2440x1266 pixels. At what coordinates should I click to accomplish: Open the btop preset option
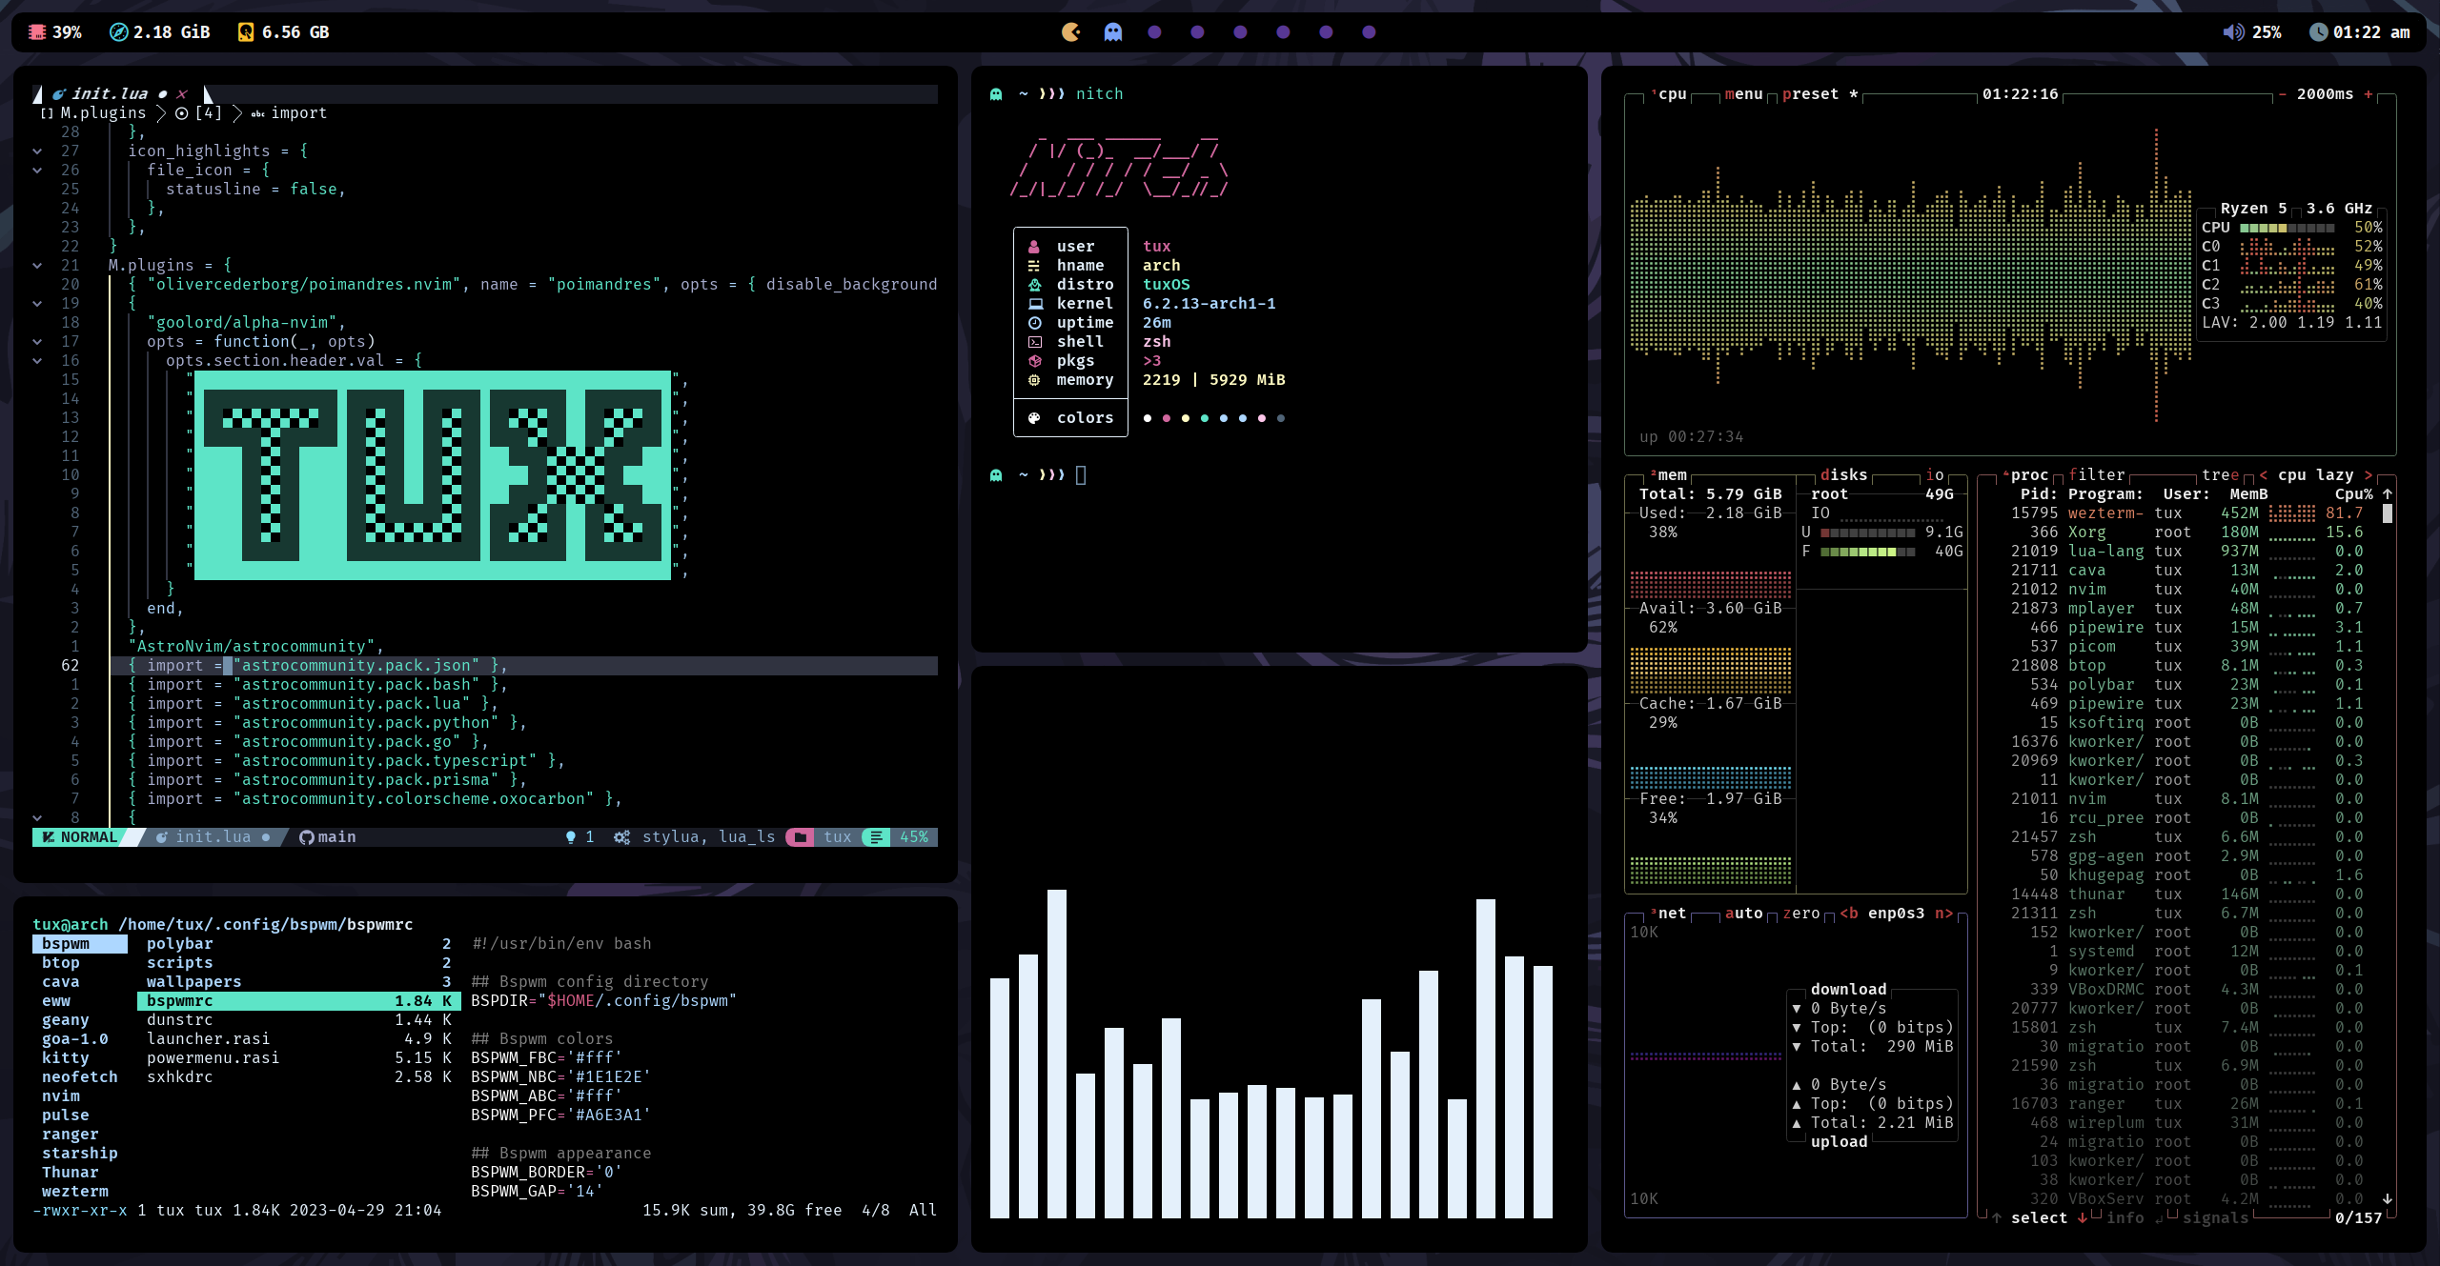[1810, 94]
